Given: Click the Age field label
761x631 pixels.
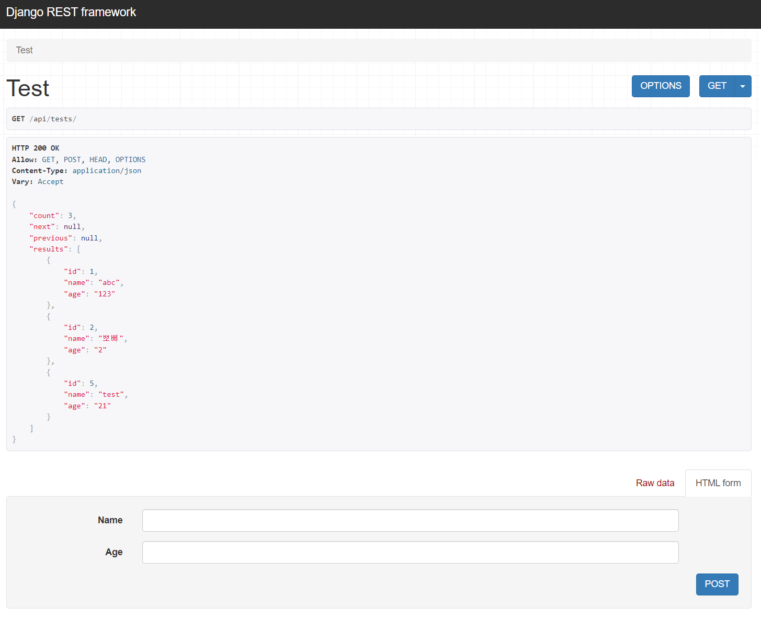Looking at the screenshot, I should [114, 552].
